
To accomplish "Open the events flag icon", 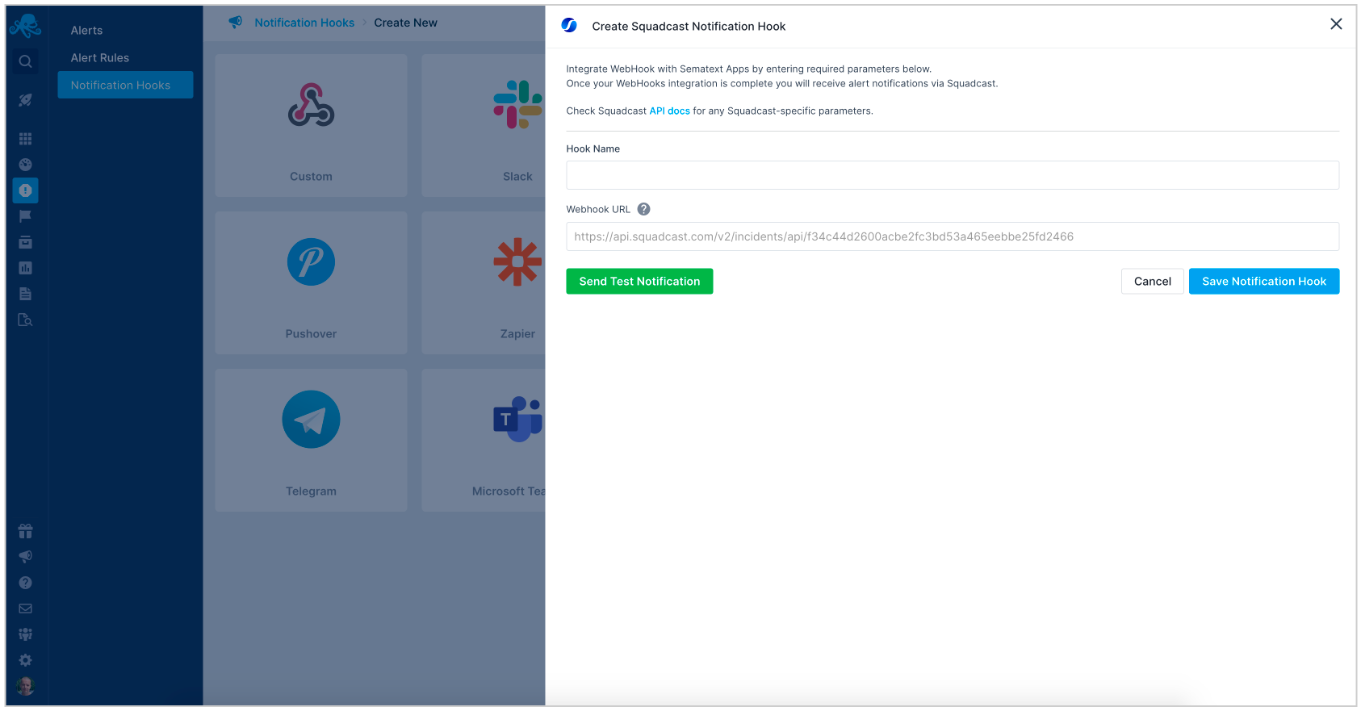I will (x=25, y=216).
